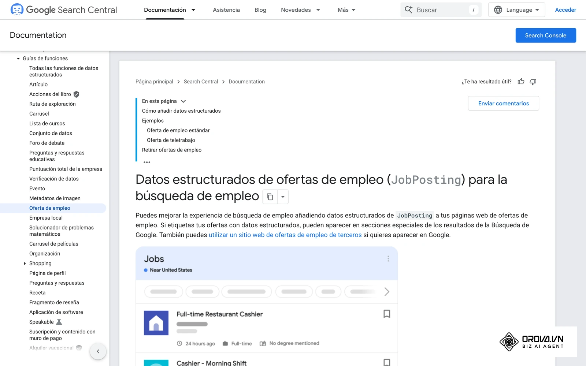Image resolution: width=586 pixels, height=366 pixels.
Task: Jump to Oferta de teletrabajo section
Action: point(171,140)
